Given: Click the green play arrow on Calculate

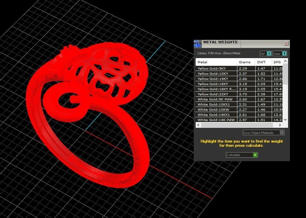Looking at the screenshot, I should (x=255, y=155).
